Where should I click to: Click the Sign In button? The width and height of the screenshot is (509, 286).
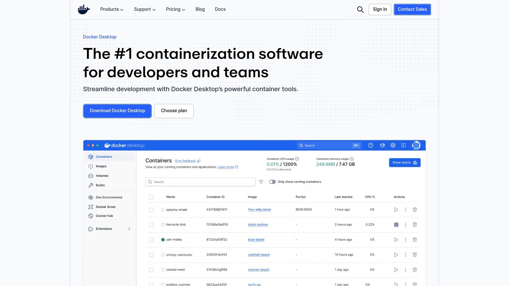click(x=380, y=10)
